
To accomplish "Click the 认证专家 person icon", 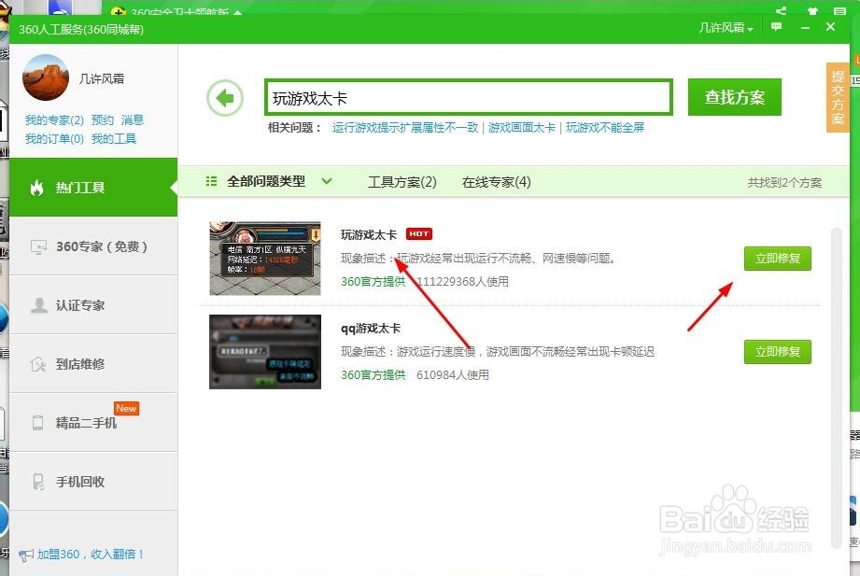I will click(x=39, y=305).
